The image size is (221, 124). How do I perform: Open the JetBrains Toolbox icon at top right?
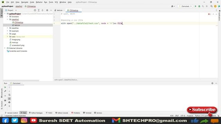pos(219,6)
